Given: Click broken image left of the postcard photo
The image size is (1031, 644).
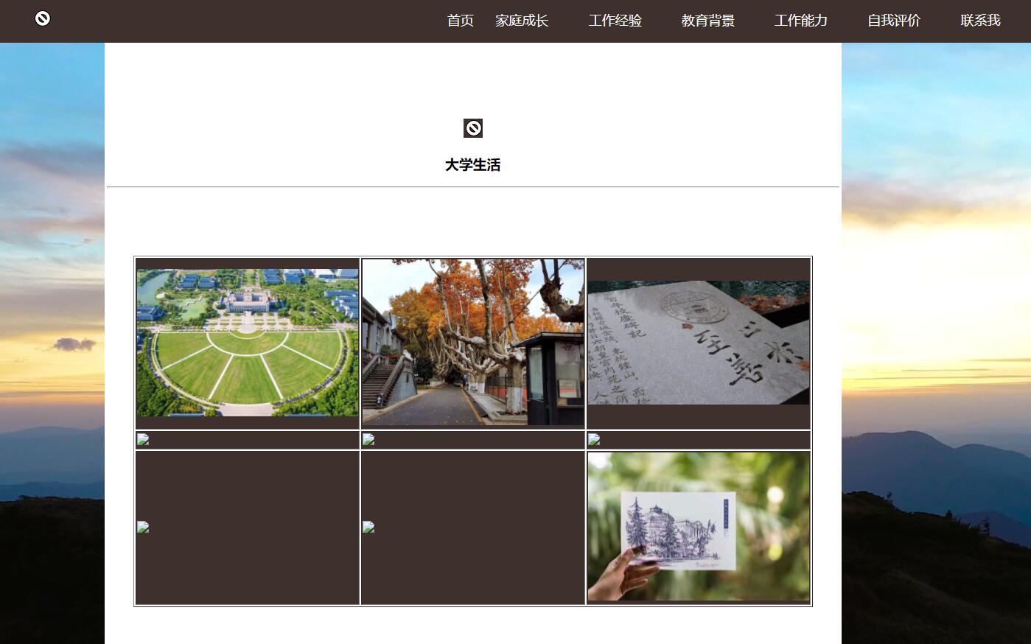Looking at the screenshot, I should (x=368, y=527).
